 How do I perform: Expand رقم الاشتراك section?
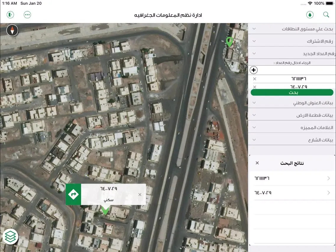(x=292, y=41)
